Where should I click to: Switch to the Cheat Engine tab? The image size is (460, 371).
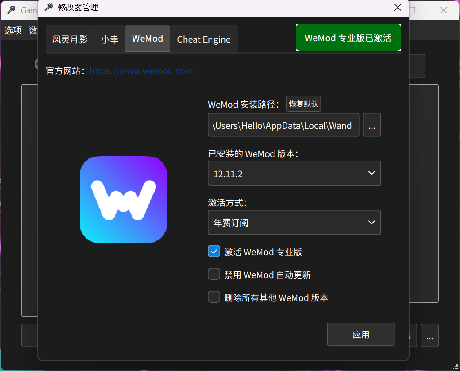[204, 39]
